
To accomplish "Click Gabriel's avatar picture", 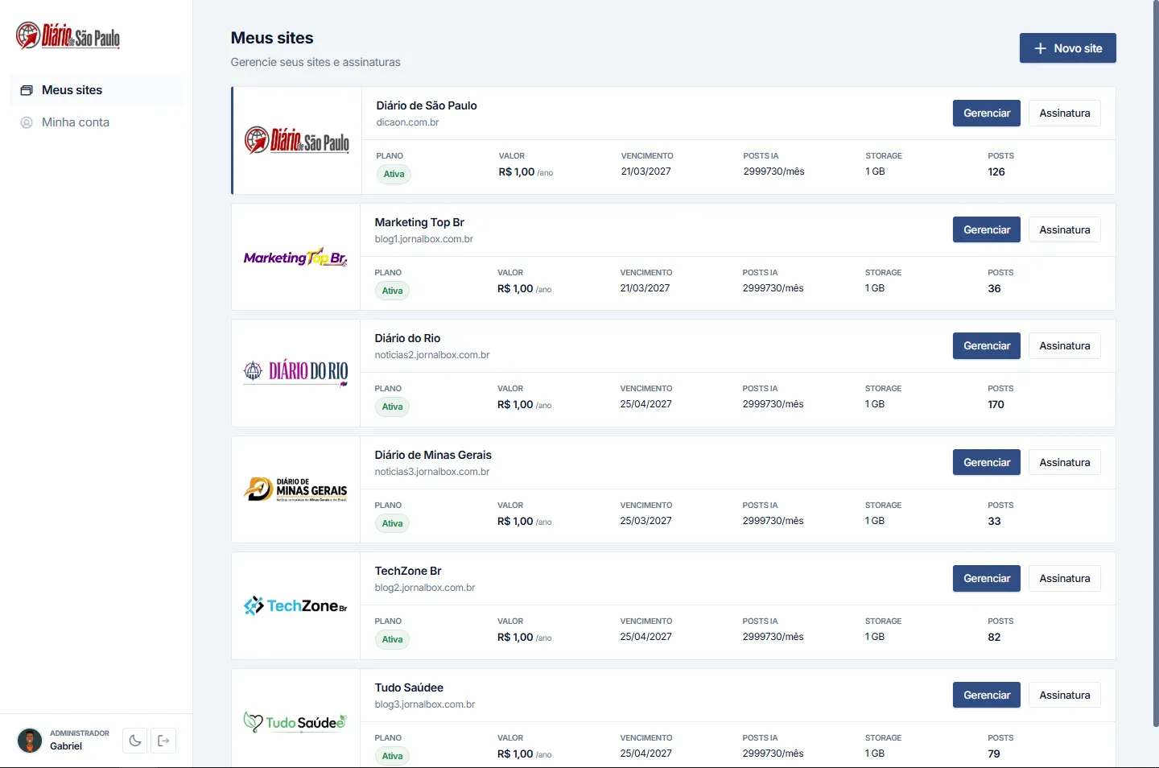I will tap(30, 741).
